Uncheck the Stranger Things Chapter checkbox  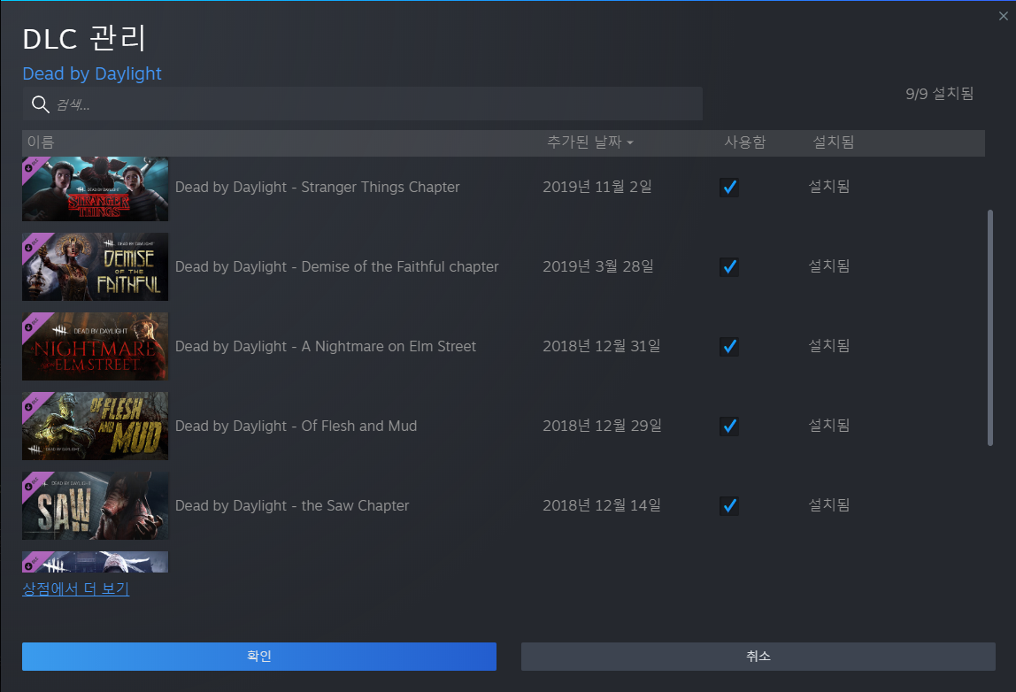(729, 188)
